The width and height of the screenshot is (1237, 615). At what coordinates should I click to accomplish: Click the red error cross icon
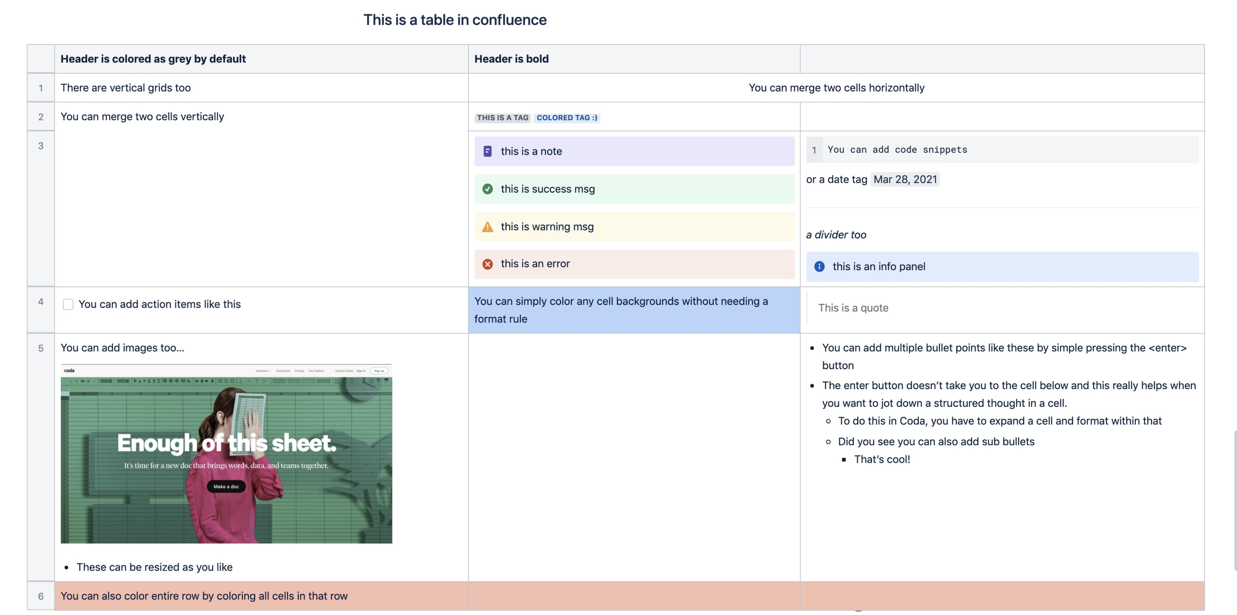[487, 264]
